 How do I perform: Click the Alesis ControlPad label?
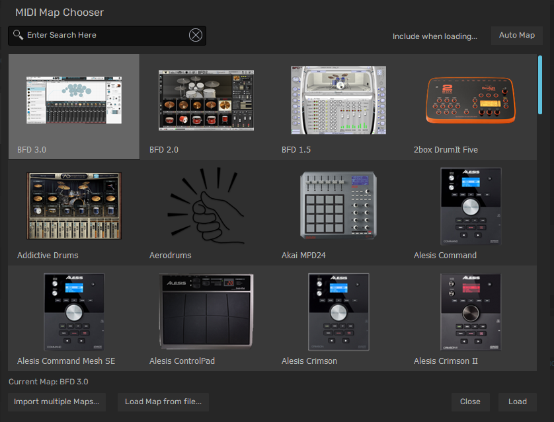click(182, 361)
